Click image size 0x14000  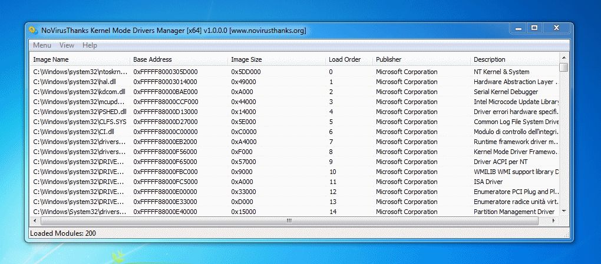coord(243,112)
